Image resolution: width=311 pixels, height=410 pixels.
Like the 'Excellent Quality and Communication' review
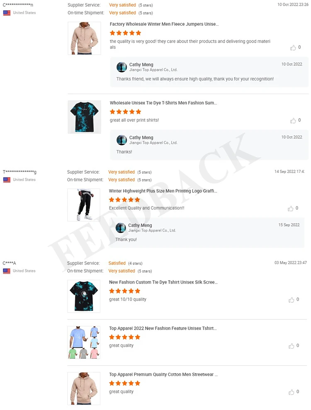coord(290,209)
